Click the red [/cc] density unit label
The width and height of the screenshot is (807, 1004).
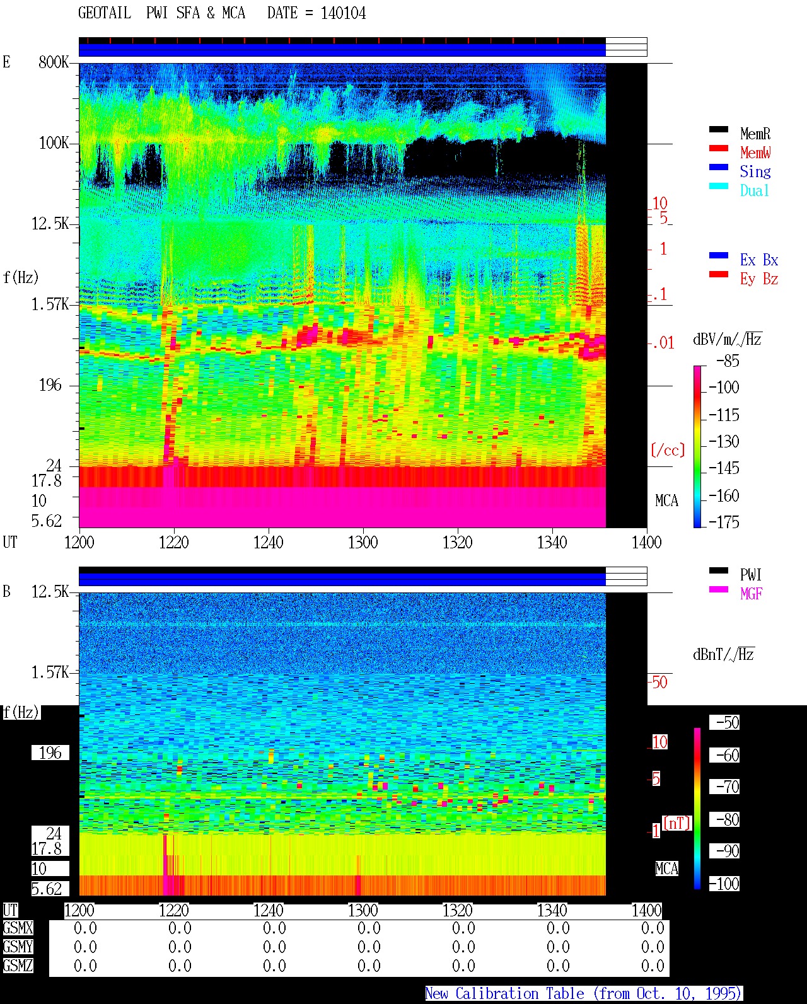pyautogui.click(x=668, y=450)
